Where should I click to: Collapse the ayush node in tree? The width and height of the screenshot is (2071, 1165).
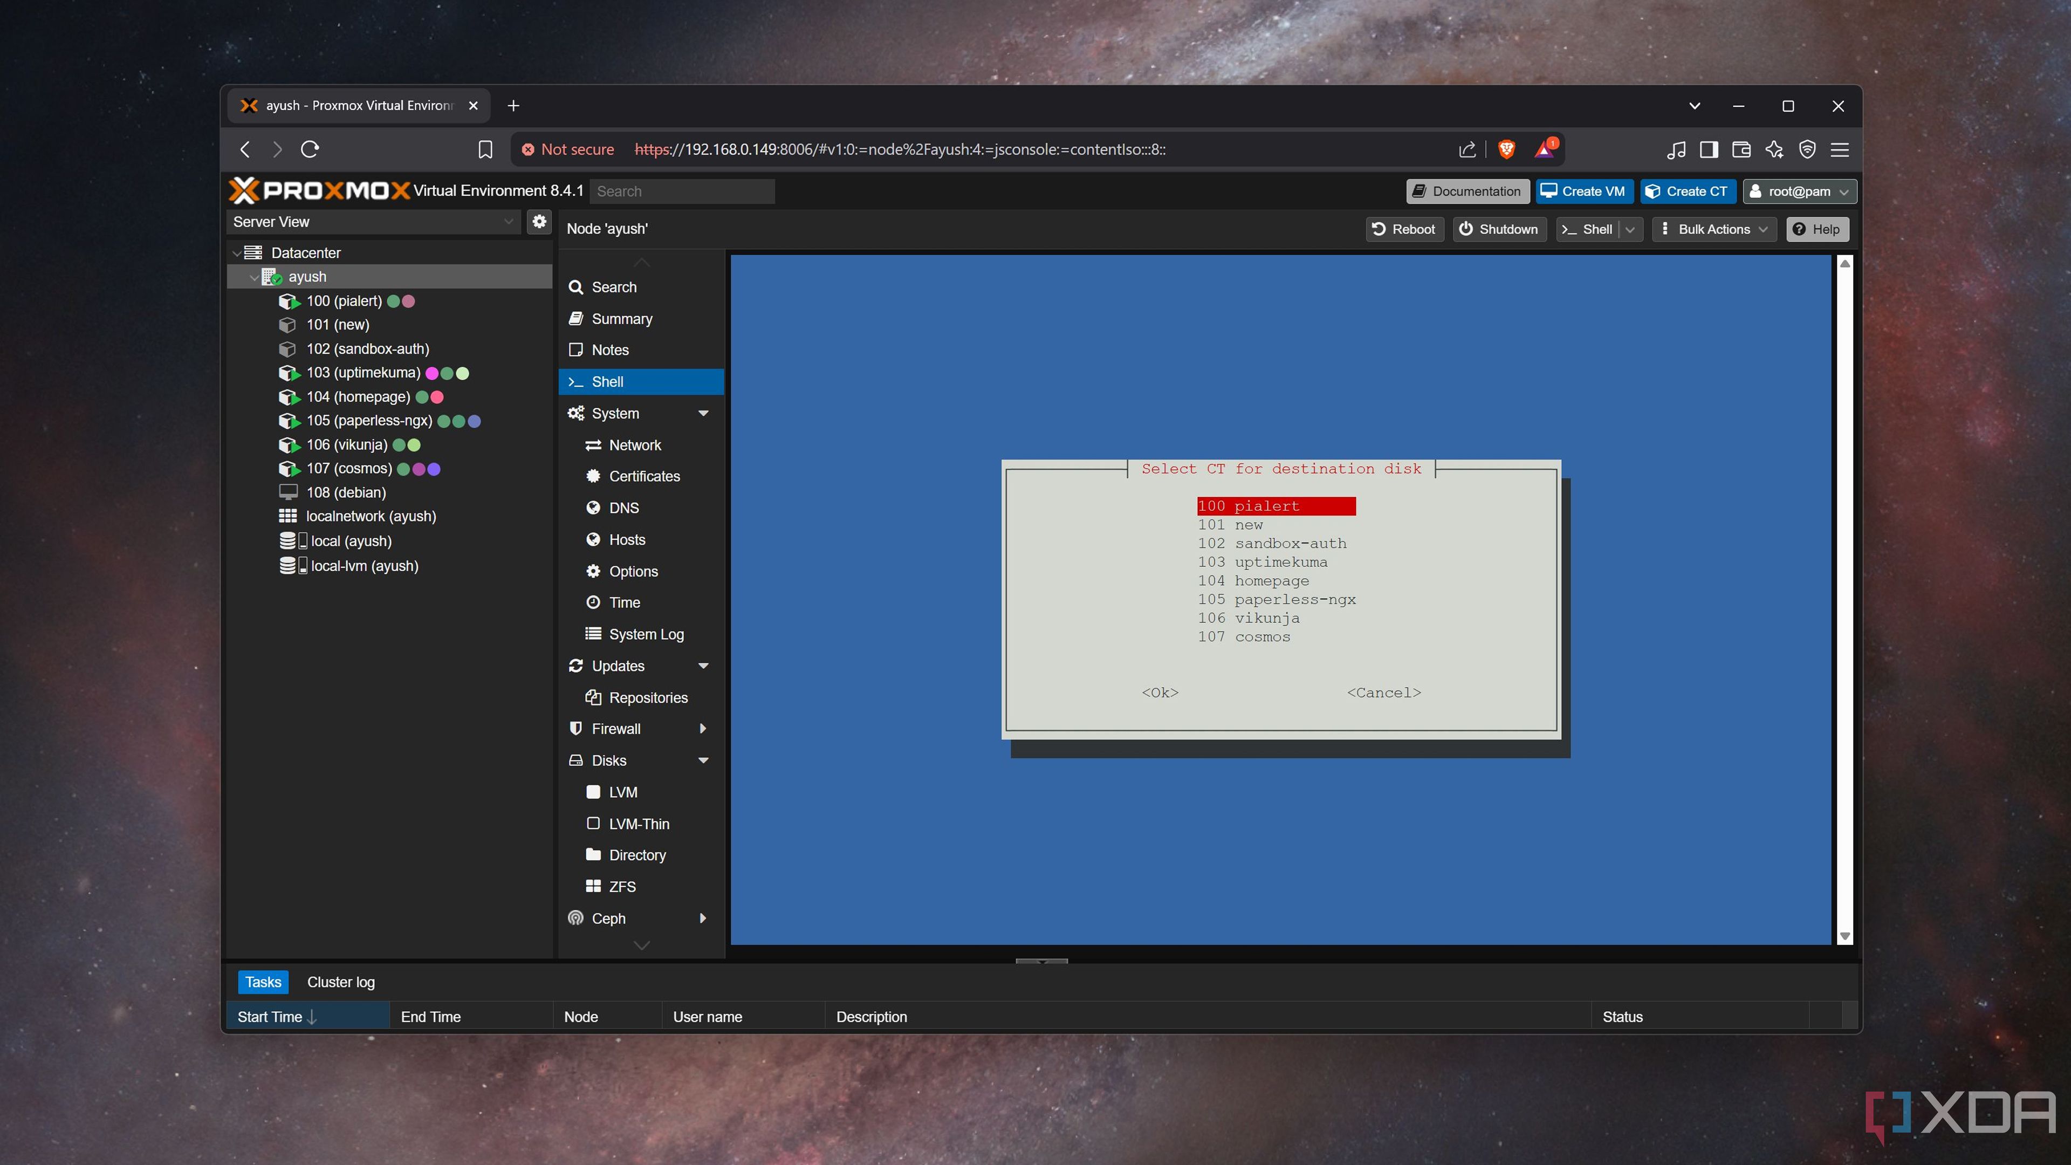click(x=253, y=277)
